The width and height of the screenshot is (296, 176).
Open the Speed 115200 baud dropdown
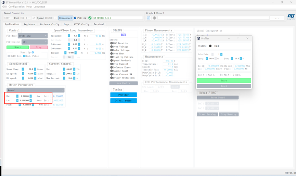click(x=50, y=18)
